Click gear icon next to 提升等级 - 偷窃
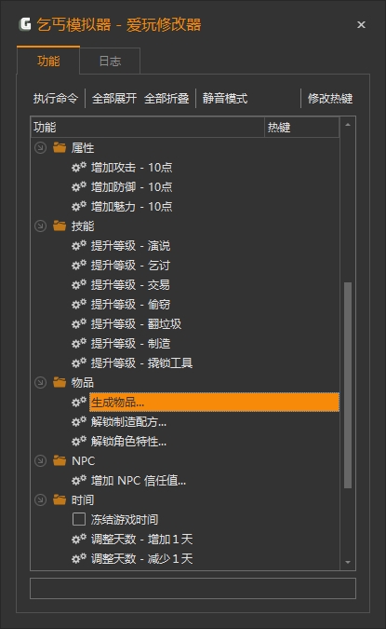Viewport: 386px width, 629px height. coord(79,304)
